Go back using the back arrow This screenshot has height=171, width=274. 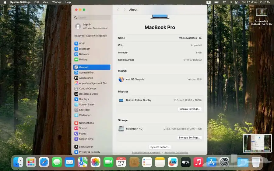point(118,10)
